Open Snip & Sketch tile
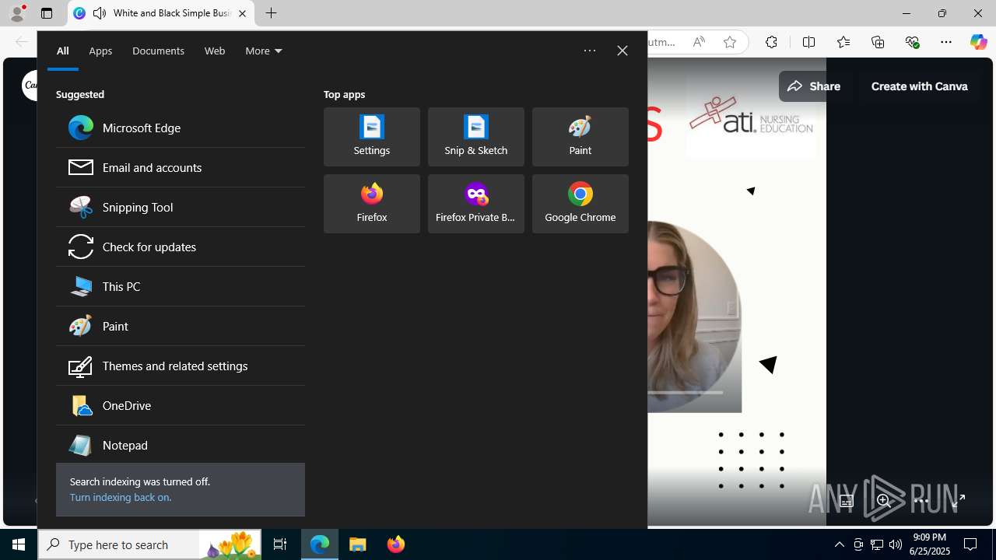Image resolution: width=996 pixels, height=560 pixels. 476,137
